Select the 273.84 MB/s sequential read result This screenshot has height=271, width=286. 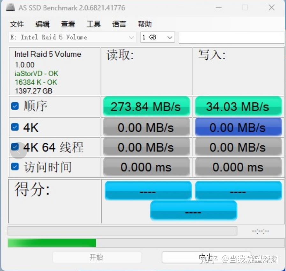[x=146, y=106]
